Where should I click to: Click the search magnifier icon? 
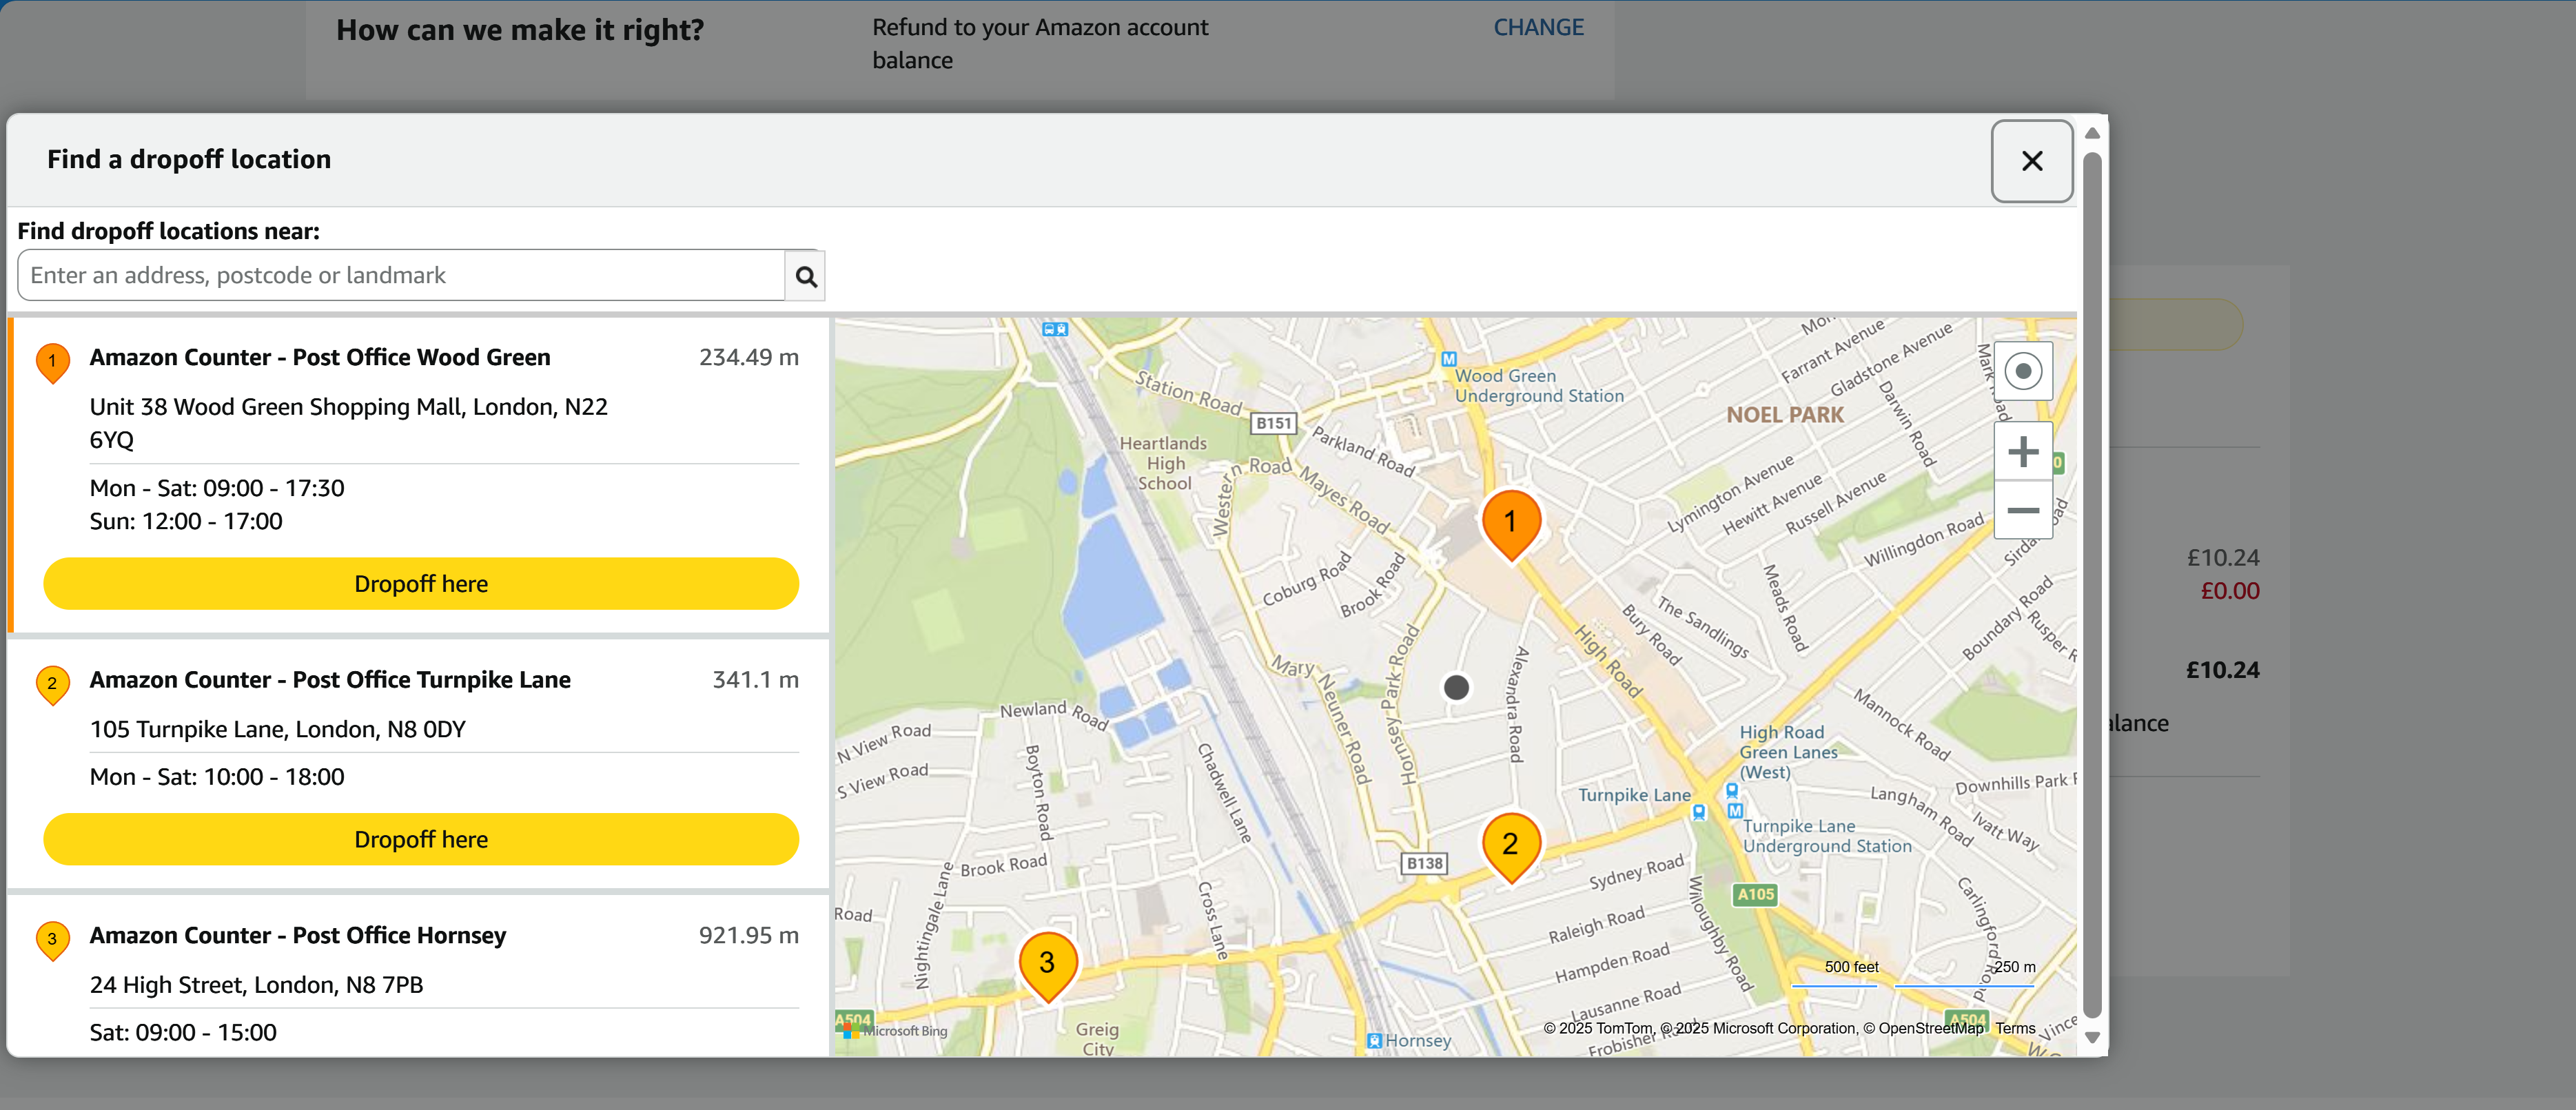click(x=805, y=276)
